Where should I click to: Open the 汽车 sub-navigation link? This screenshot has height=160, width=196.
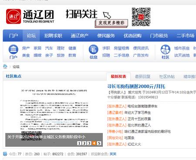49,48
